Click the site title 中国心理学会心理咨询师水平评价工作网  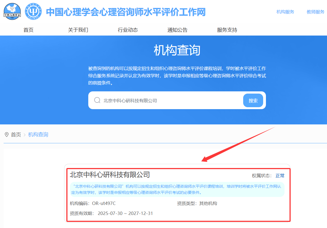126,12
